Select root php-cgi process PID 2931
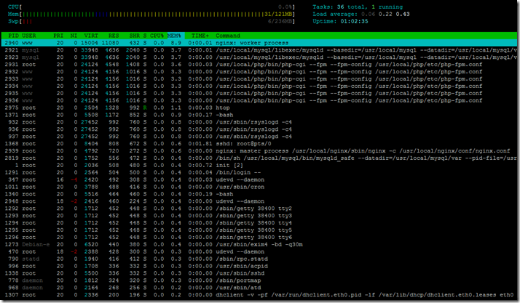 pyautogui.click(x=259, y=65)
